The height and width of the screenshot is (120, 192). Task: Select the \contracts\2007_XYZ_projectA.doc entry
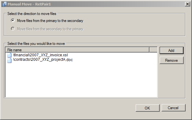pos(43,60)
